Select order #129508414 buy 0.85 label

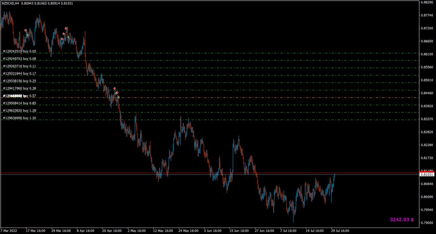(20, 103)
